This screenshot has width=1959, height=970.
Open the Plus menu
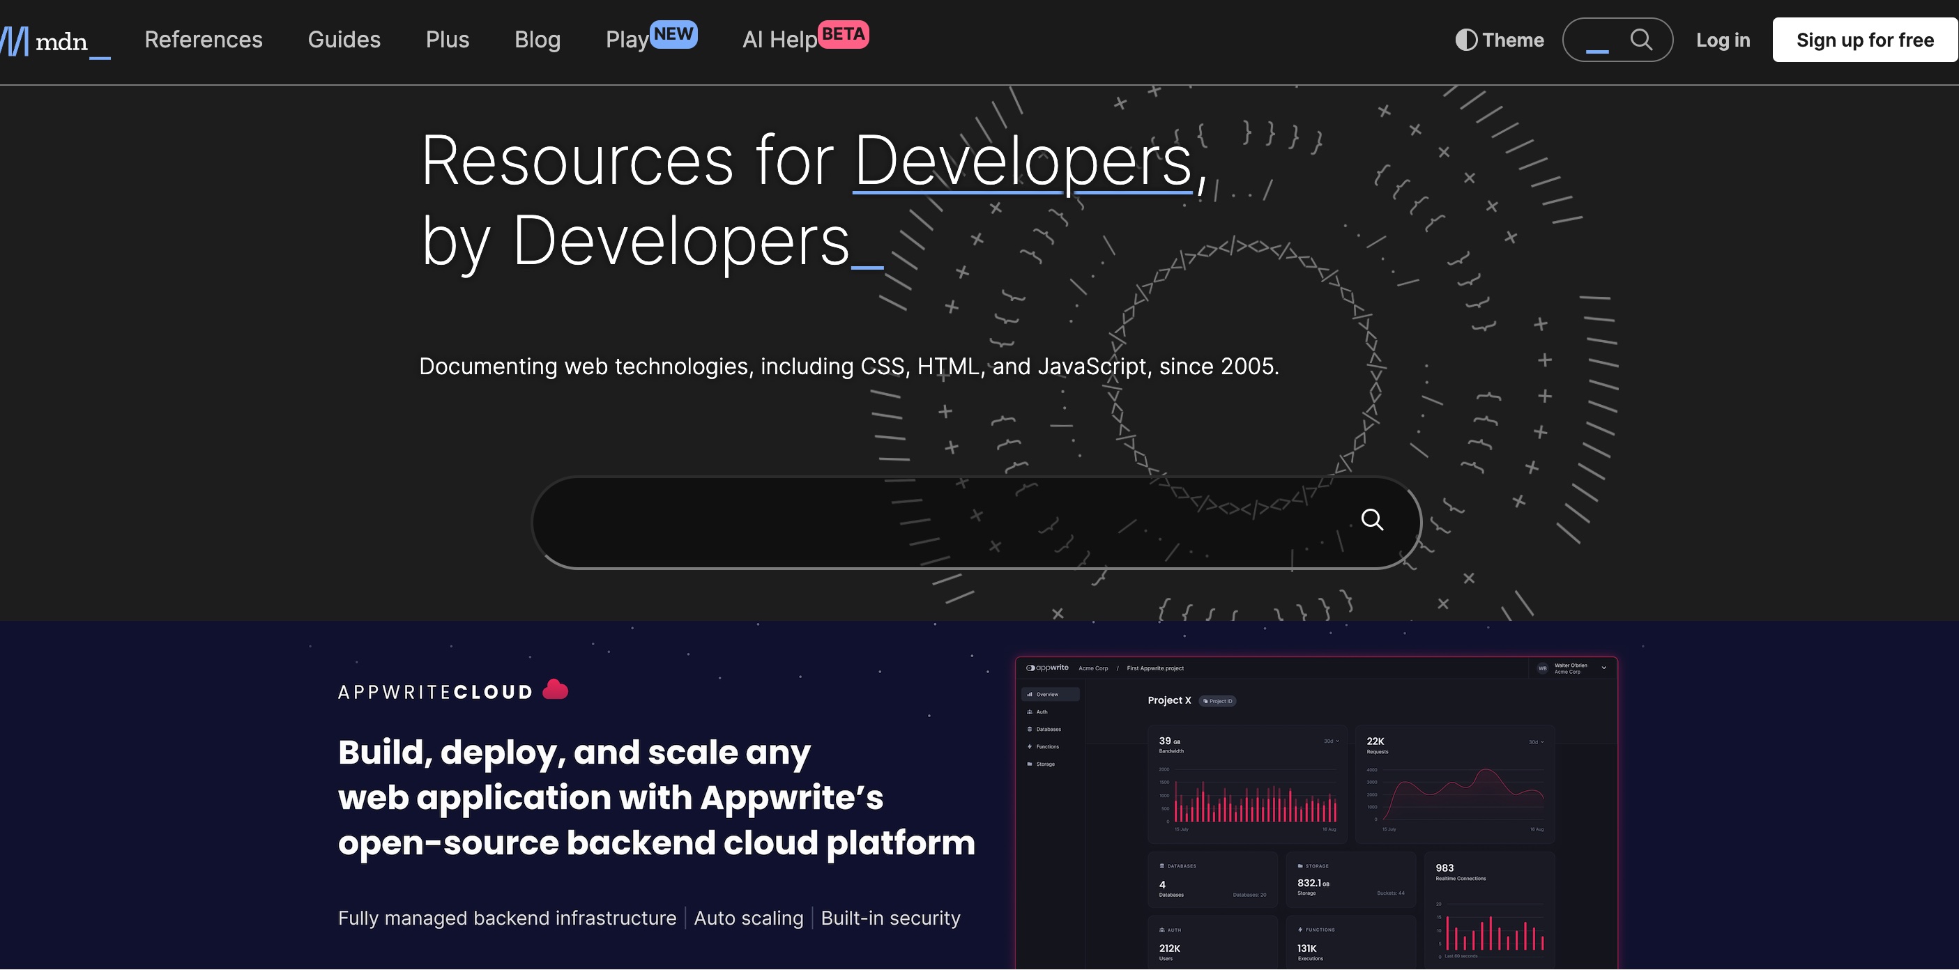(447, 40)
